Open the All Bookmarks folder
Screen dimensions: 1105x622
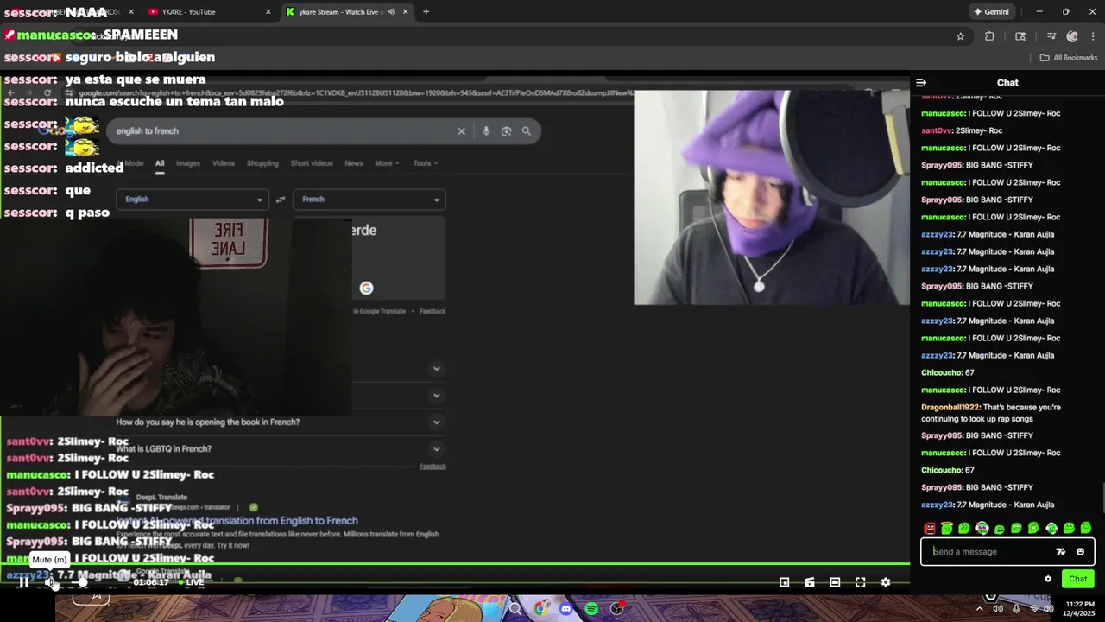click(x=1069, y=58)
